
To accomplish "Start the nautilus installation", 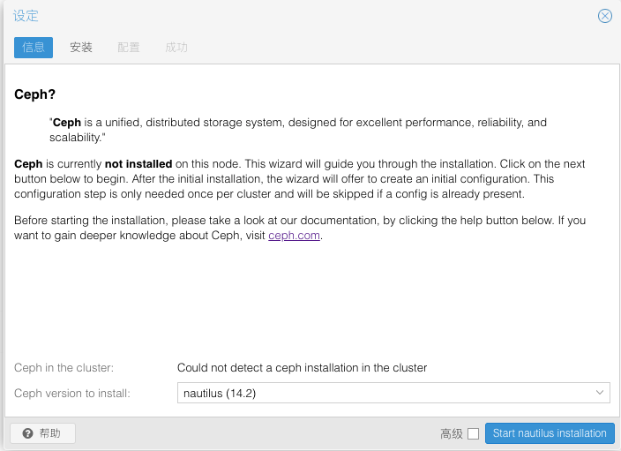I will (550, 433).
